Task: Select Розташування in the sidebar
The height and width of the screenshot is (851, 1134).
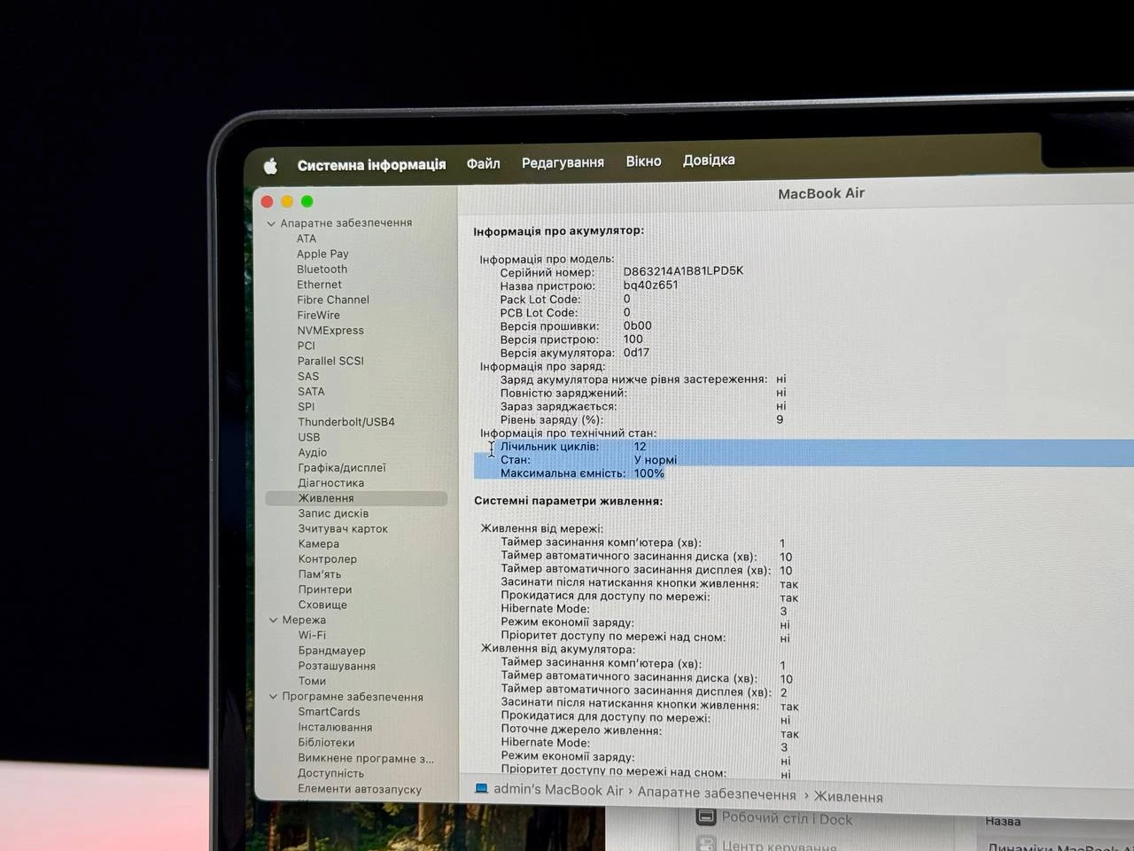Action: (x=337, y=666)
